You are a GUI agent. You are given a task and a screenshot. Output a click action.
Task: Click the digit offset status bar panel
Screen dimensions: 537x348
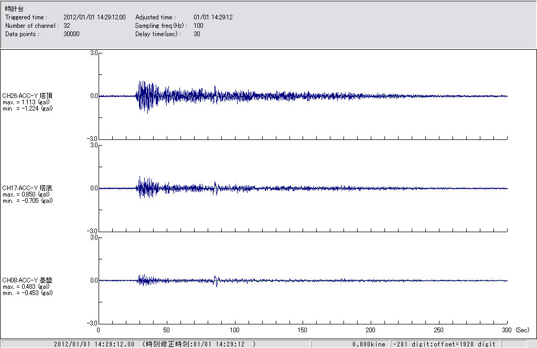(x=443, y=344)
